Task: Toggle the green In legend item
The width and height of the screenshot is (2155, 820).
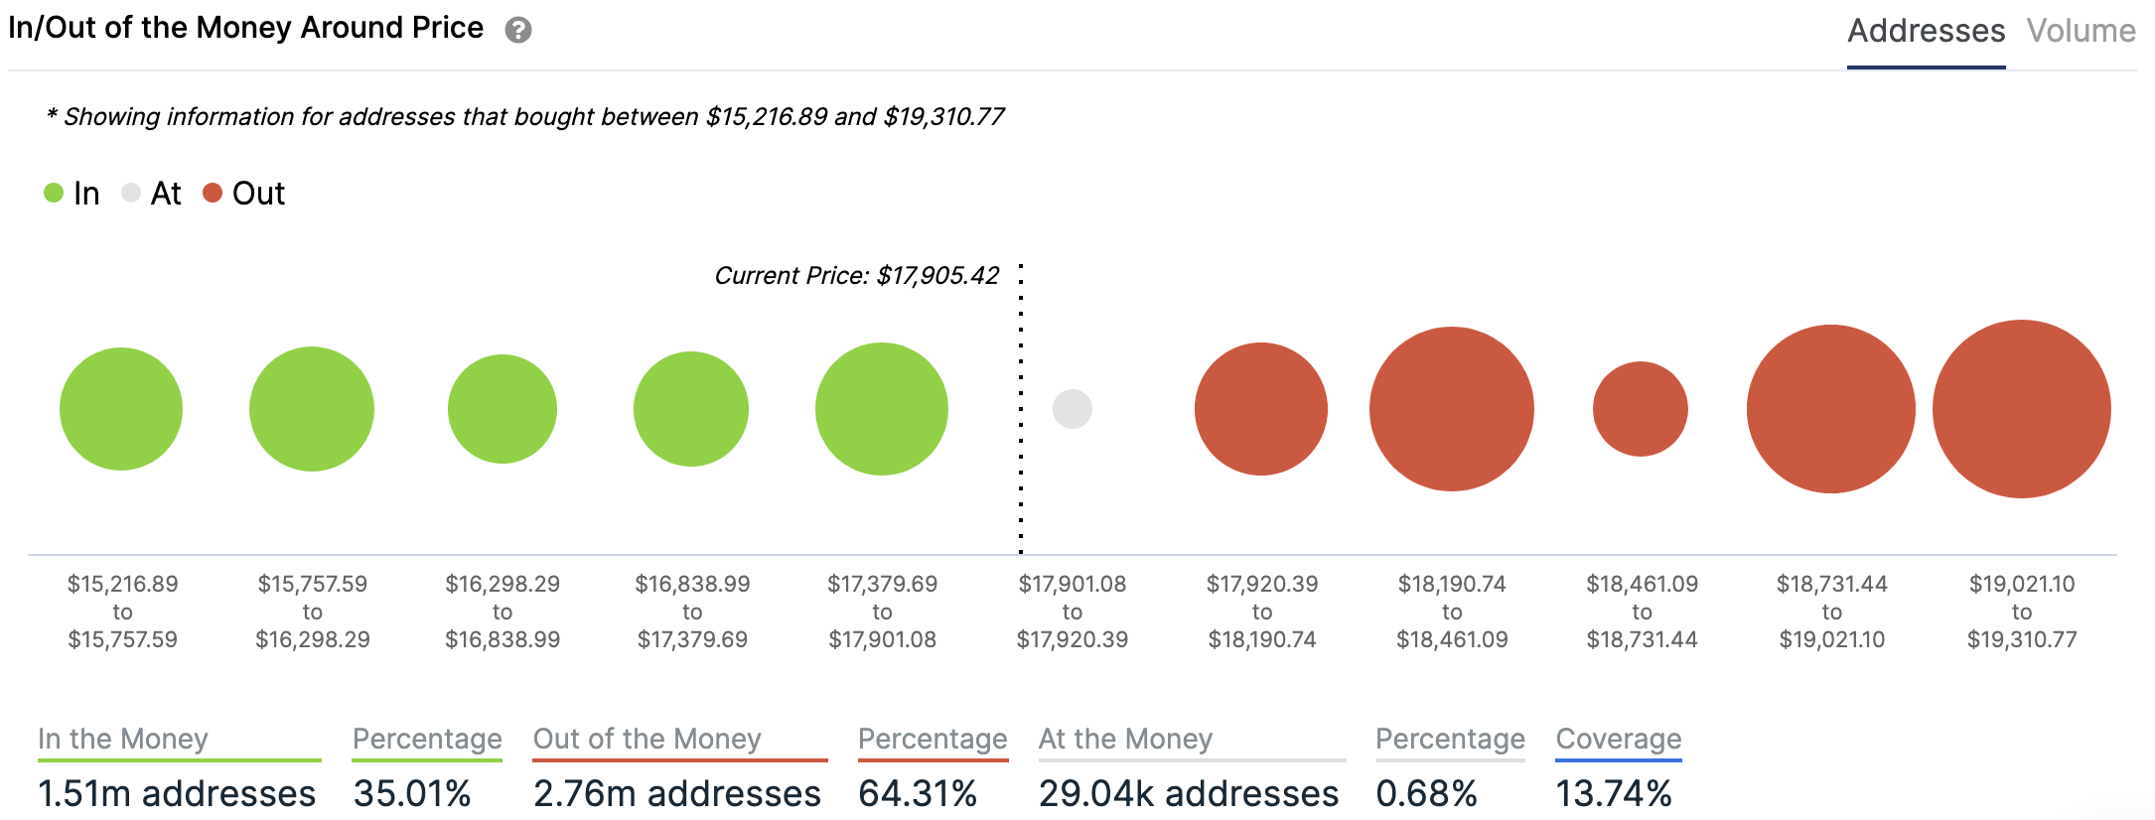Action: pyautogui.click(x=72, y=193)
